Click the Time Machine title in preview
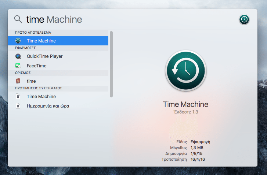 [x=185, y=104]
